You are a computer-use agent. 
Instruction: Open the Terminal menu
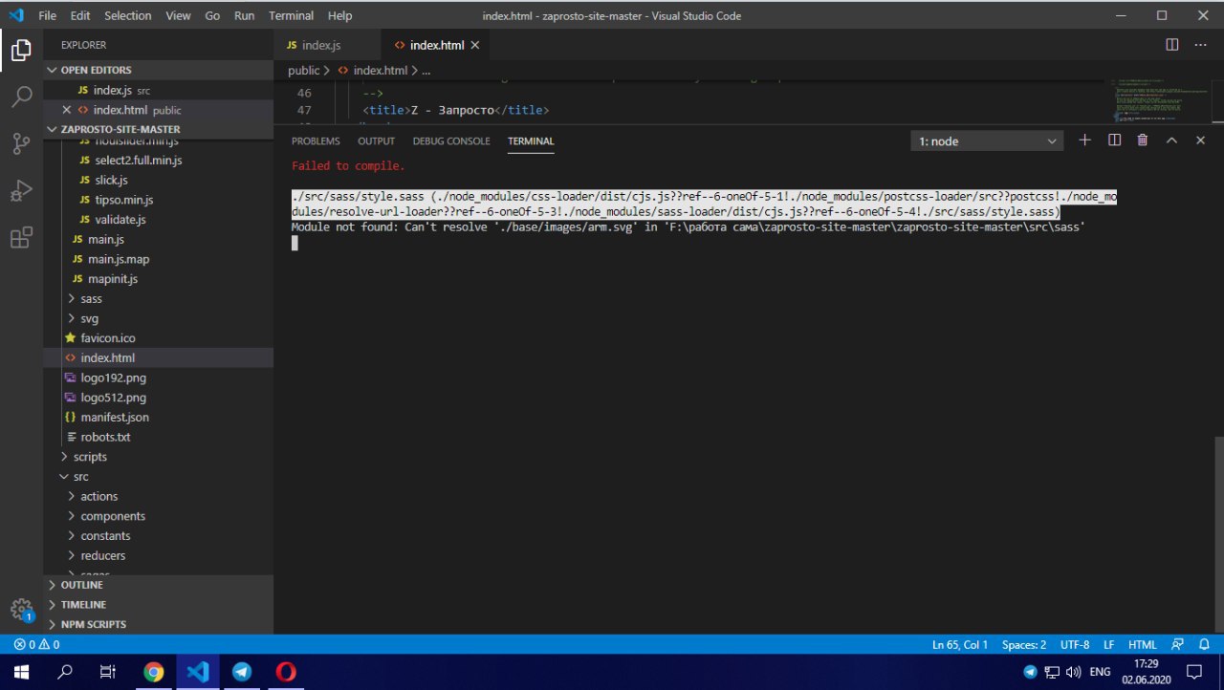coord(291,15)
